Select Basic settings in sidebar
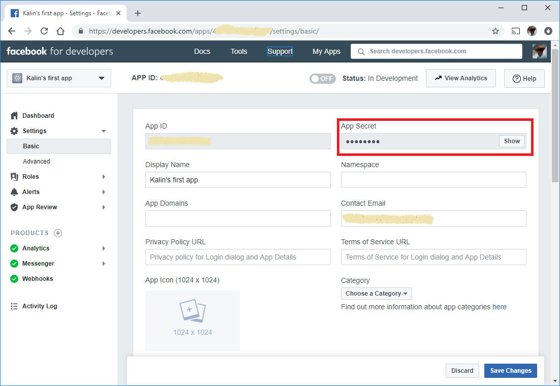560x386 pixels. click(x=59, y=146)
